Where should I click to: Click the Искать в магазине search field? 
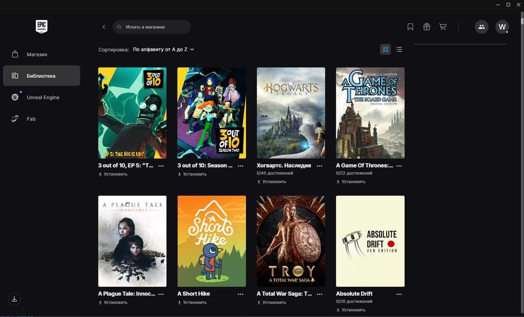[x=152, y=27]
